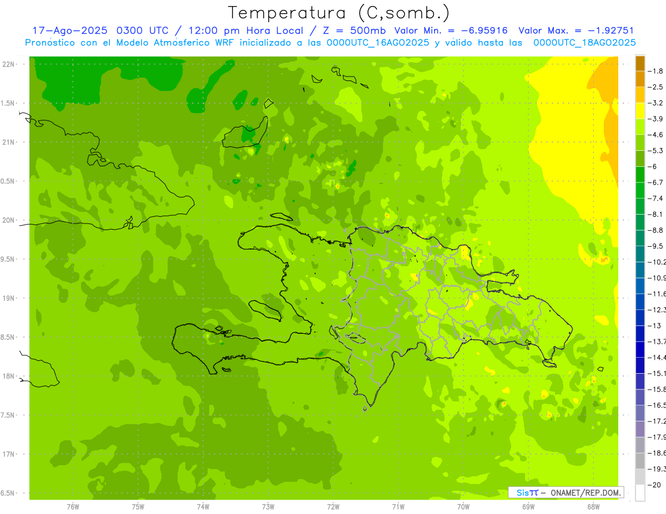The height and width of the screenshot is (514, 666).
Task: Pick the dark blue swatch between -13 and -13.7
Action: 640,333
